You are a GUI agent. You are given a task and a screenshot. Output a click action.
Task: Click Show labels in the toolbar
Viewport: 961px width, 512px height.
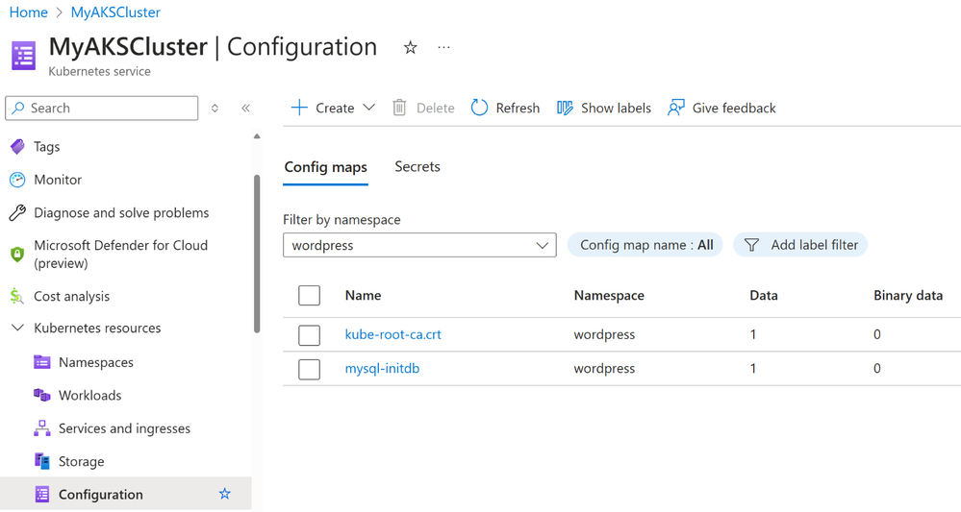(x=604, y=108)
